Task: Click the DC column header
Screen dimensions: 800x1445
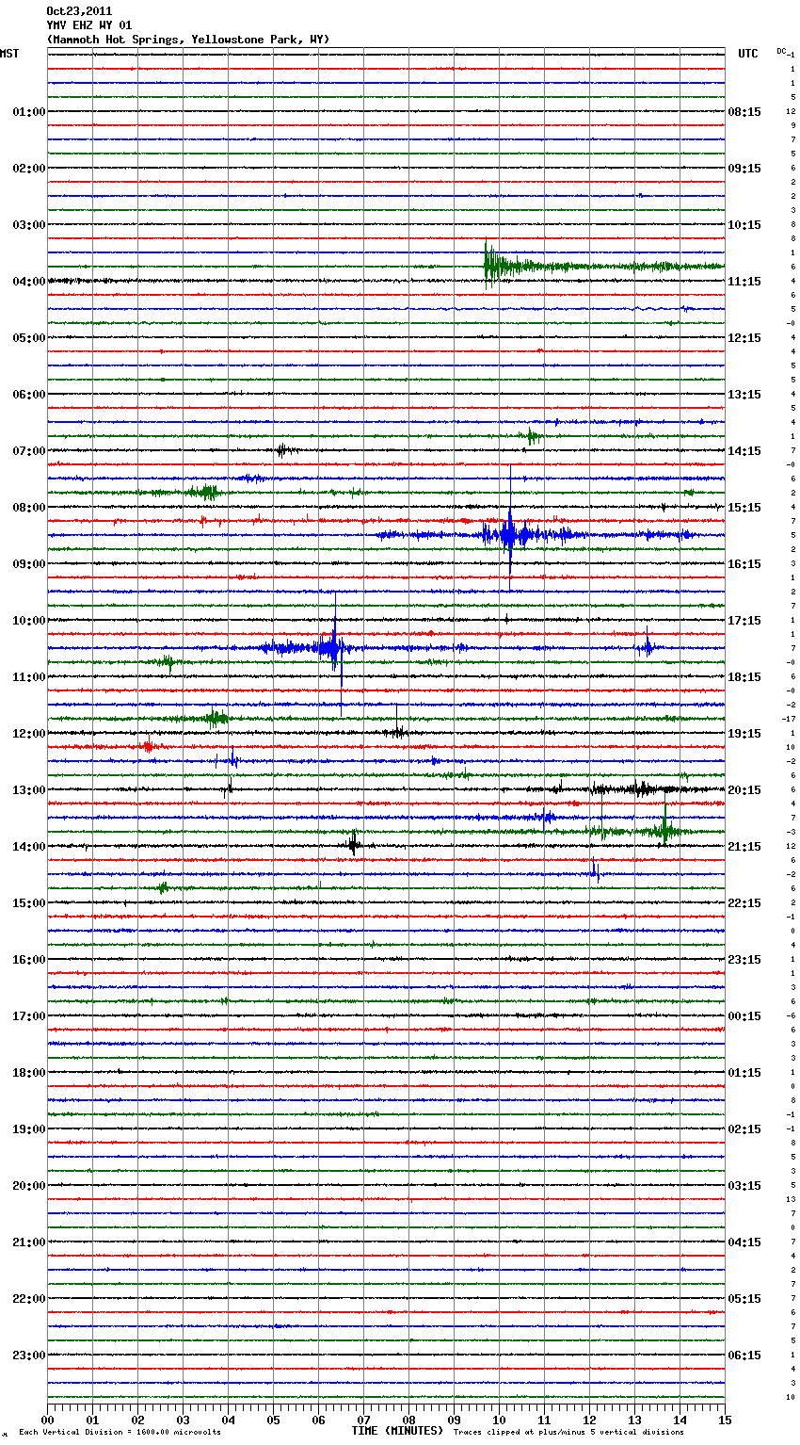Action: click(x=781, y=51)
